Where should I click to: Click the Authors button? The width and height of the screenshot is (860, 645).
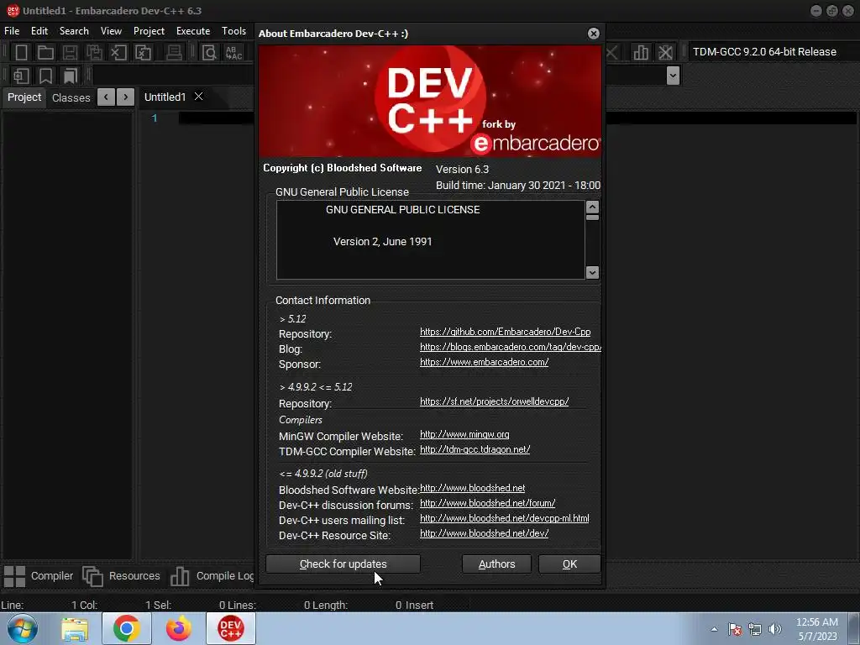(x=496, y=564)
